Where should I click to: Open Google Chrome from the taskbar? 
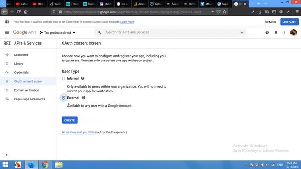pos(45,165)
